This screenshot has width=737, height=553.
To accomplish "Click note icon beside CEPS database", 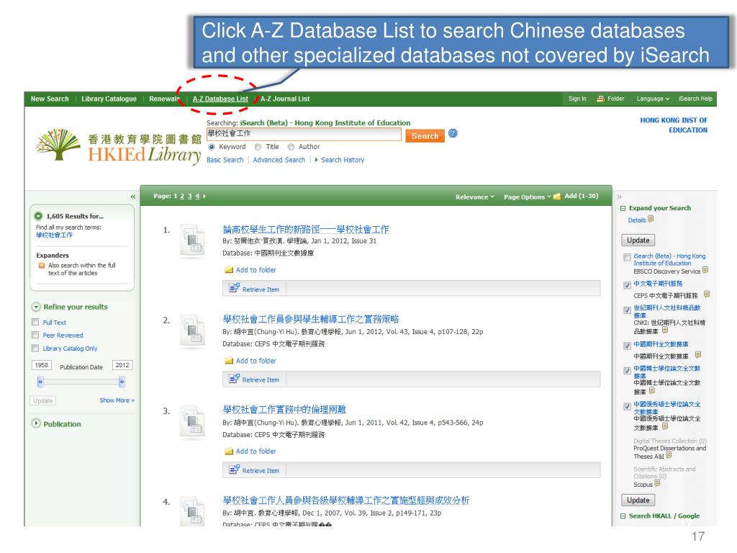I will [x=707, y=295].
